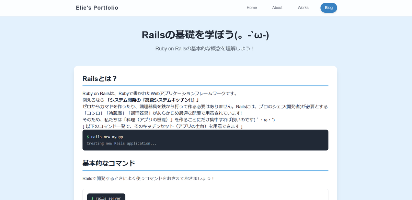Select the article title "Railsの基礎を学ぼう"
Viewport: 412px width, 200px height.
pos(206,35)
